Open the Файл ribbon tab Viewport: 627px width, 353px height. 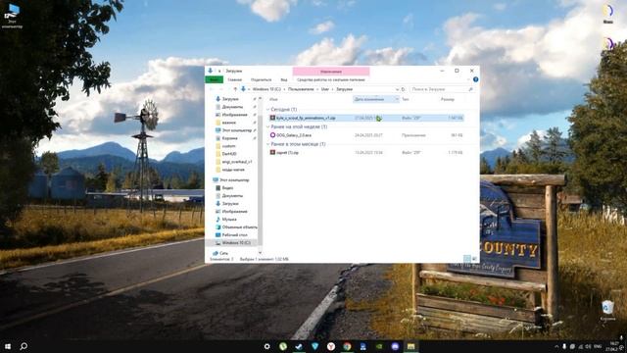(x=214, y=79)
